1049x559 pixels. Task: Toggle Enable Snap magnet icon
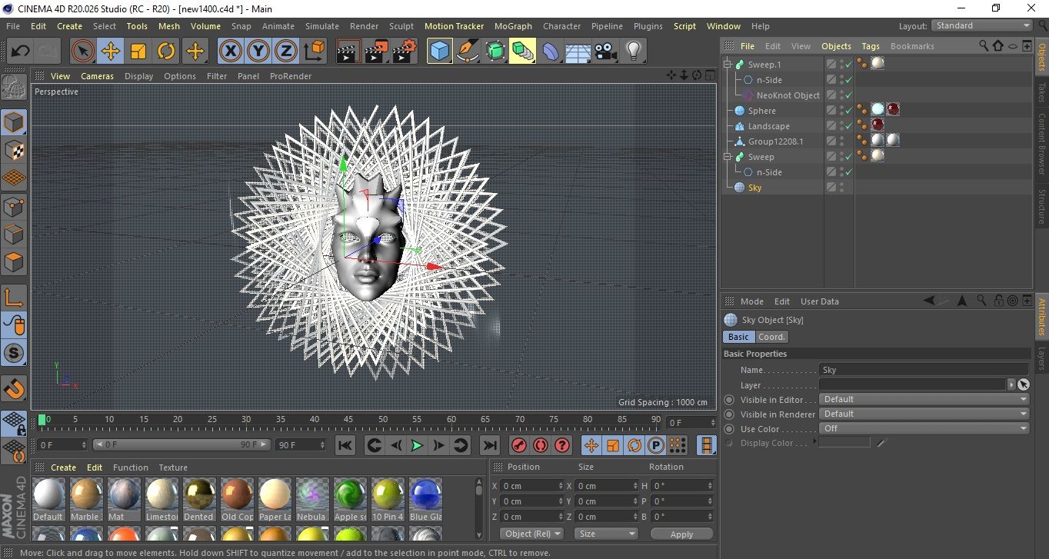click(x=14, y=388)
